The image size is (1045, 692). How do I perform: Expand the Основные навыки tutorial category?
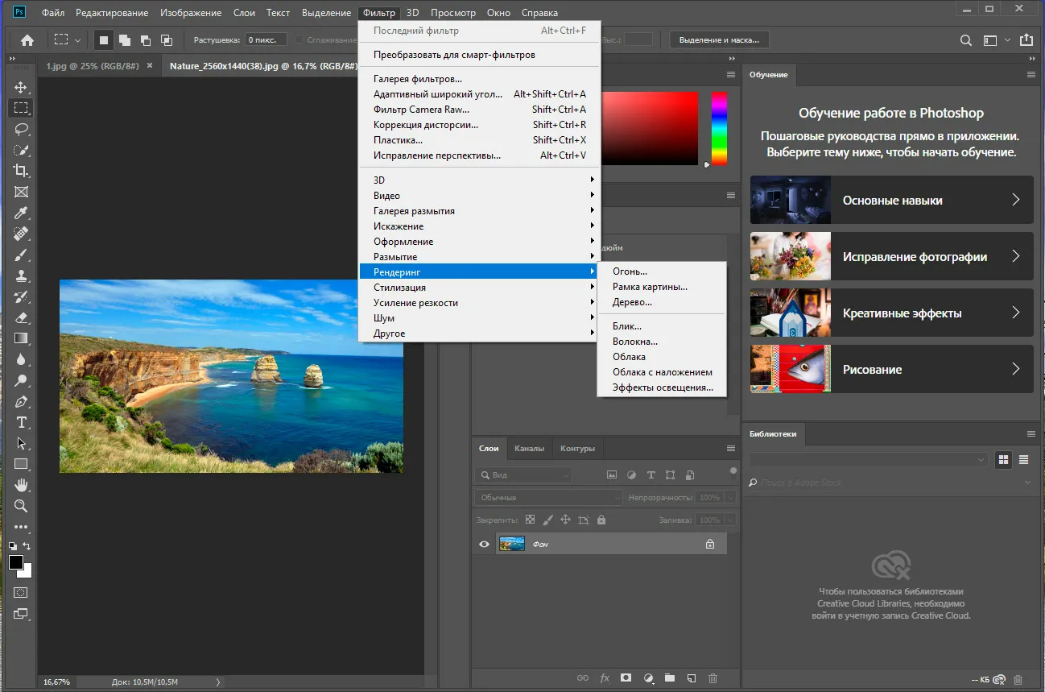(x=891, y=201)
